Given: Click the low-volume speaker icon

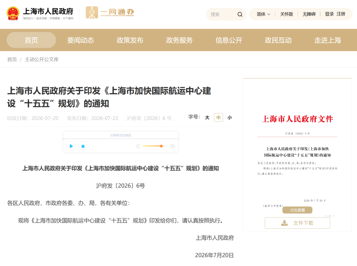Looking at the screenshot, I should click(138, 146).
